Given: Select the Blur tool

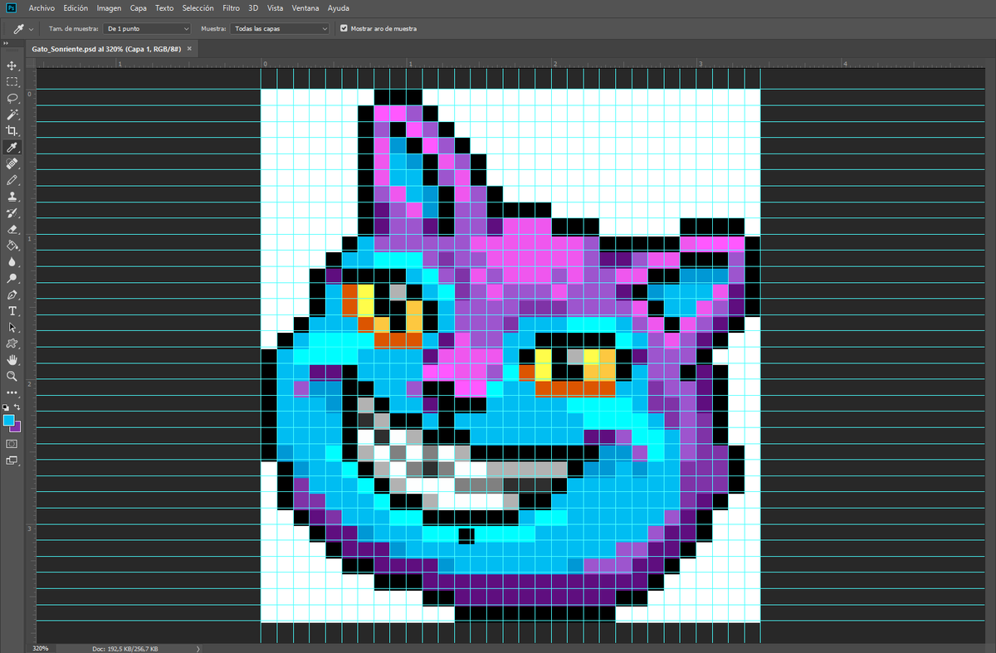Looking at the screenshot, I should tap(12, 261).
